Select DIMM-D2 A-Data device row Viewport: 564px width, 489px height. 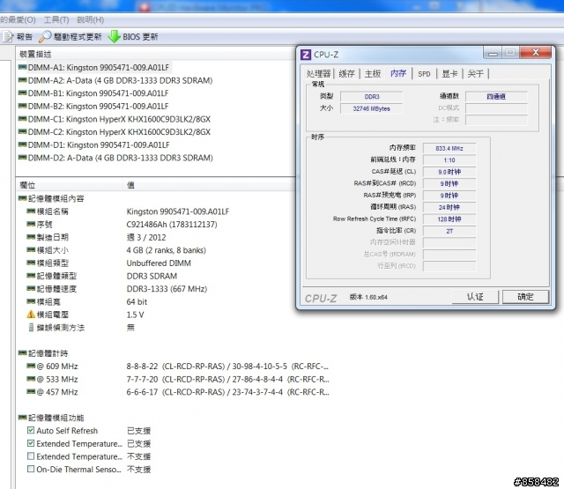pos(115,159)
